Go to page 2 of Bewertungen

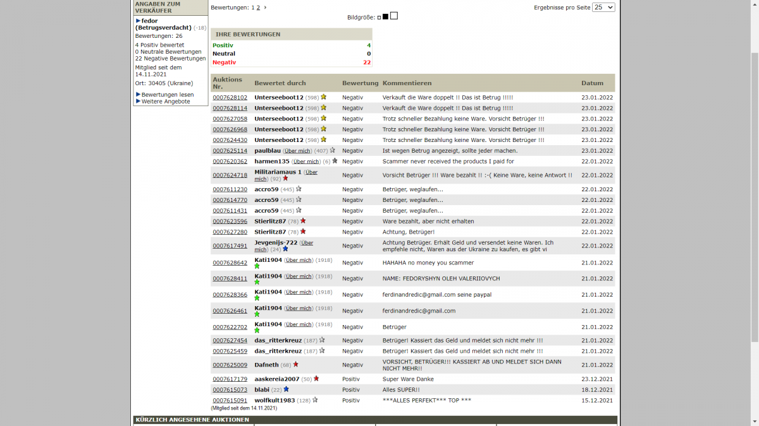pos(258,8)
